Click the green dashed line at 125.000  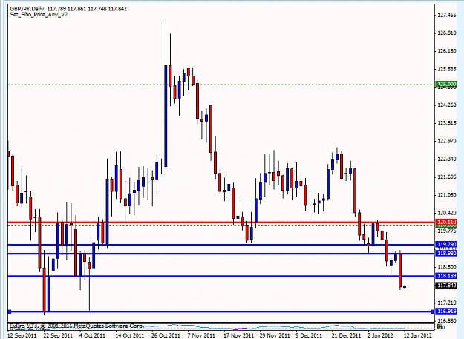point(221,85)
